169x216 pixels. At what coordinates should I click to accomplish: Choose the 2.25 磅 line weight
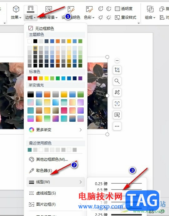pyautogui.click(x=118, y=214)
